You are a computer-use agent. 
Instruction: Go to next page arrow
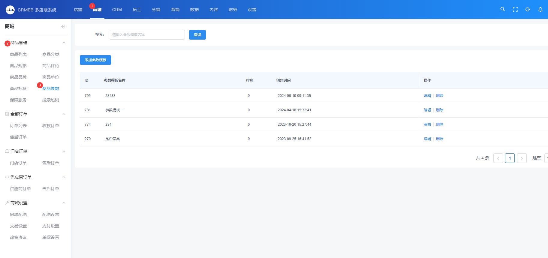[522, 158]
